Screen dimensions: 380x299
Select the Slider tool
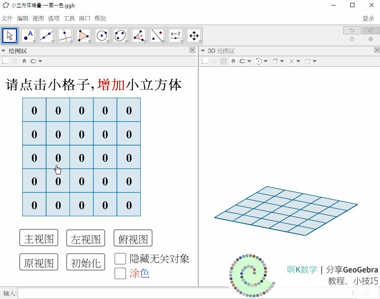coord(176,36)
